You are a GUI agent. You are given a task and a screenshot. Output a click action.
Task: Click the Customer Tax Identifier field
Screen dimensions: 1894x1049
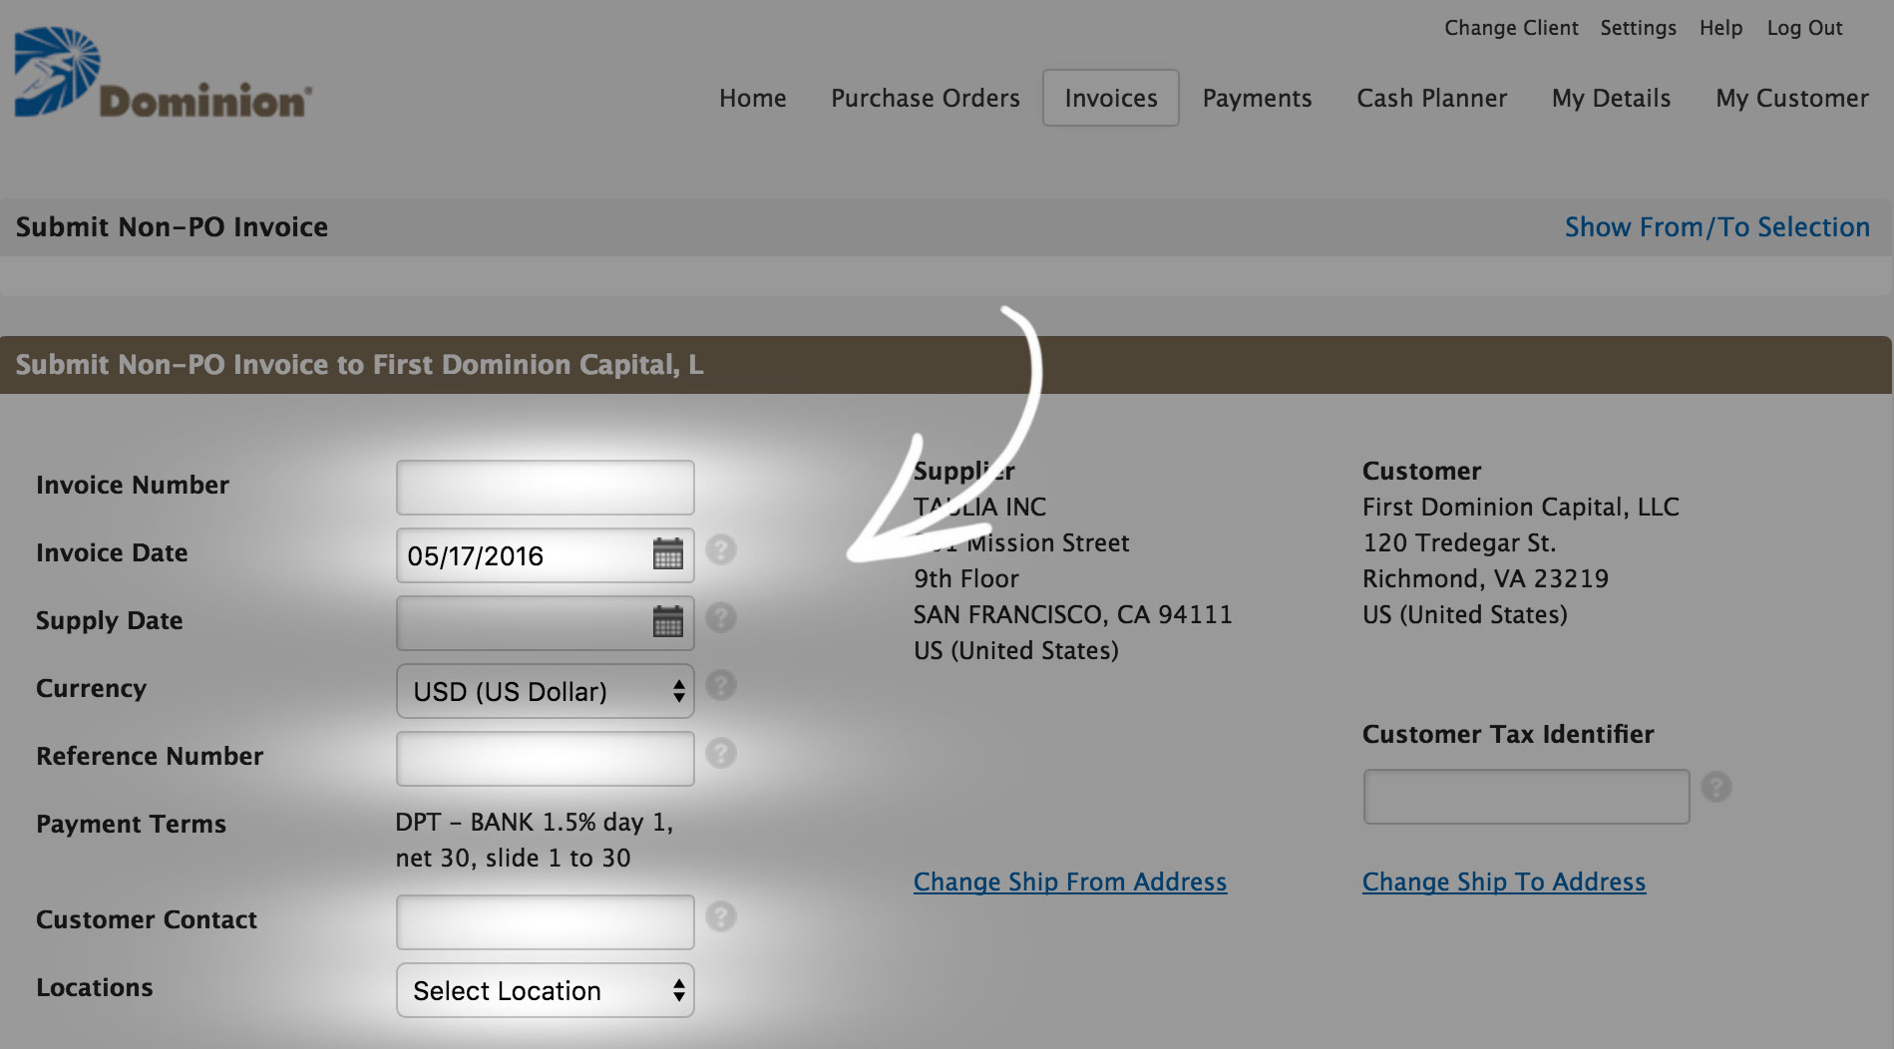tap(1526, 797)
